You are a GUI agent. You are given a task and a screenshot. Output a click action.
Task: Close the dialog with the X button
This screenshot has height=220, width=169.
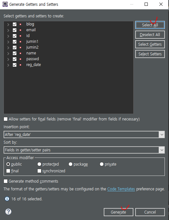pyautogui.click(x=161, y=4)
